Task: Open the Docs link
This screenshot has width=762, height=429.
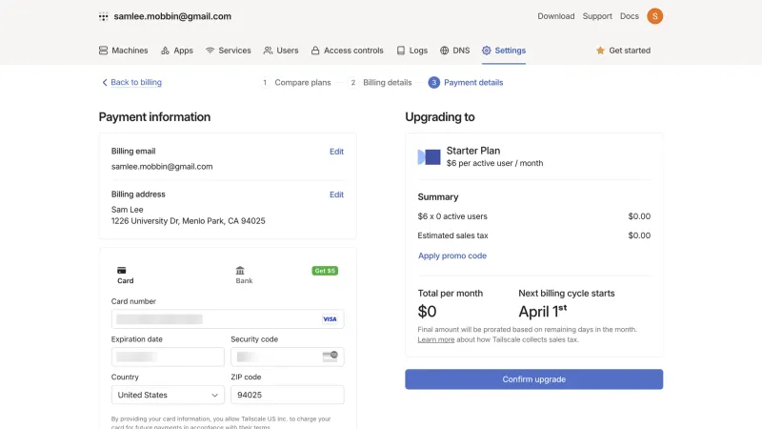Action: [x=630, y=16]
